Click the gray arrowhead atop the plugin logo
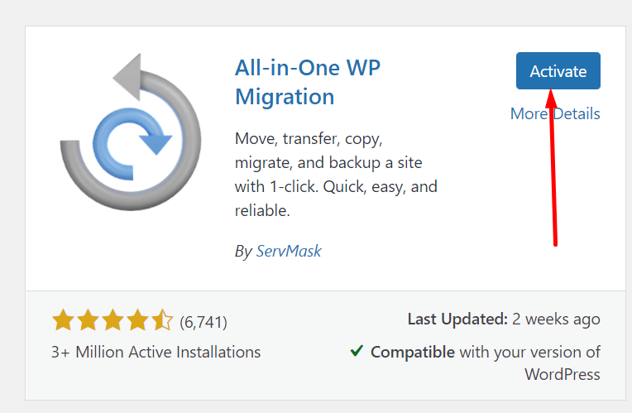 click(127, 77)
